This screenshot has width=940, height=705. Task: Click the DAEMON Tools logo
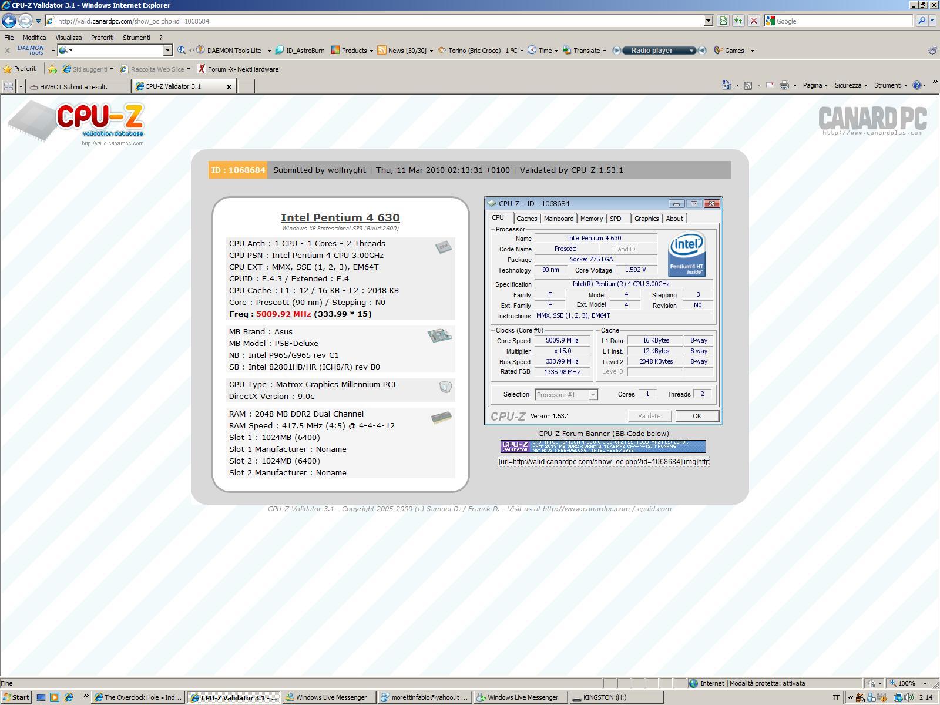coord(31,51)
